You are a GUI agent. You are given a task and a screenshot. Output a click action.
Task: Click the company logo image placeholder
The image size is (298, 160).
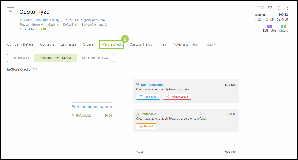click(x=11, y=11)
